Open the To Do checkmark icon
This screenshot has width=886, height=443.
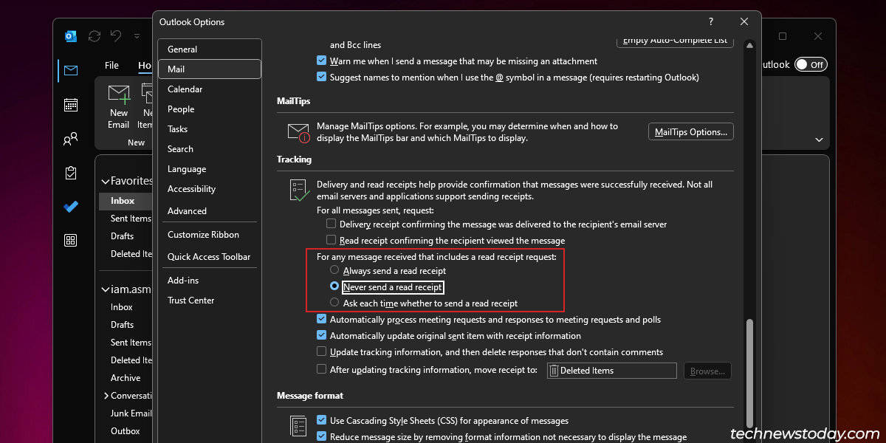pyautogui.click(x=71, y=207)
